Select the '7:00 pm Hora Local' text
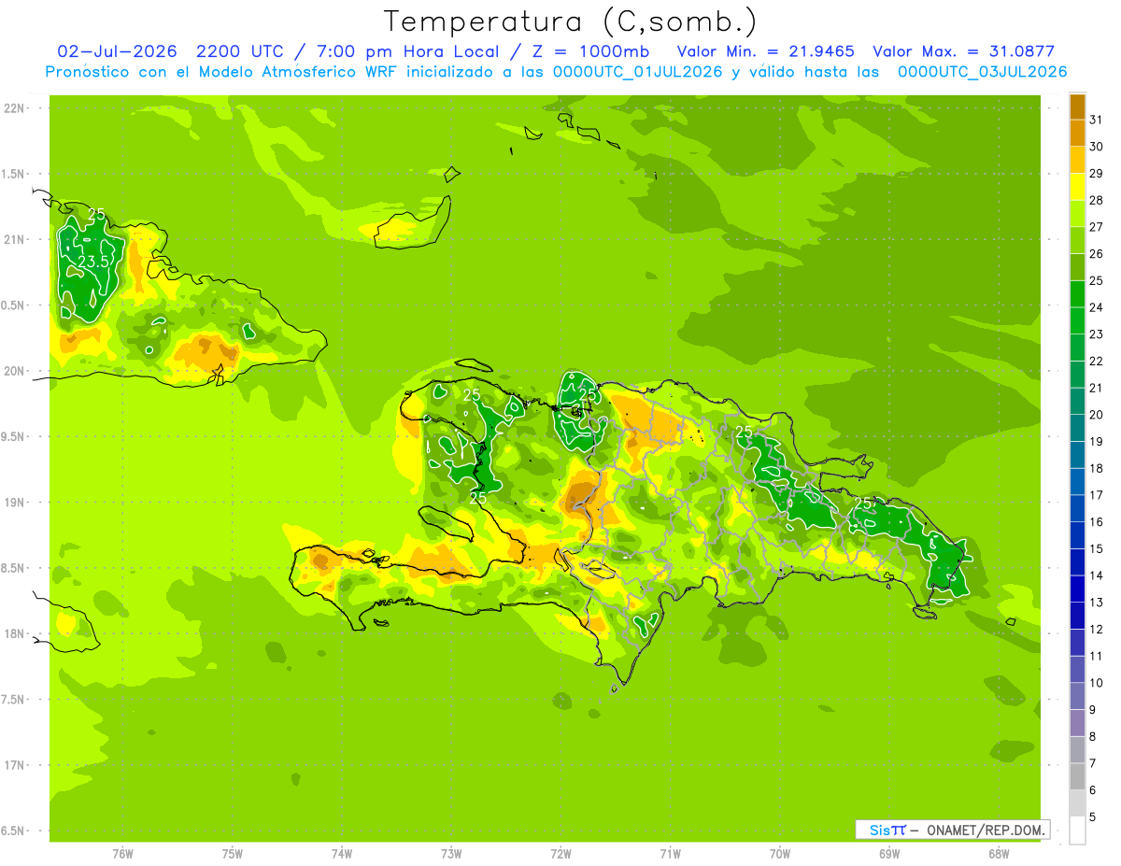Screen dimensions: 1121x866 pyautogui.click(x=405, y=51)
